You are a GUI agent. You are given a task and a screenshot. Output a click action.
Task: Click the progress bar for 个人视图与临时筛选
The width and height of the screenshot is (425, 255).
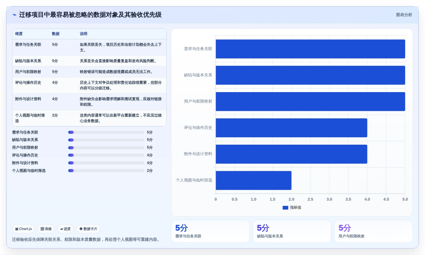click(x=106, y=171)
